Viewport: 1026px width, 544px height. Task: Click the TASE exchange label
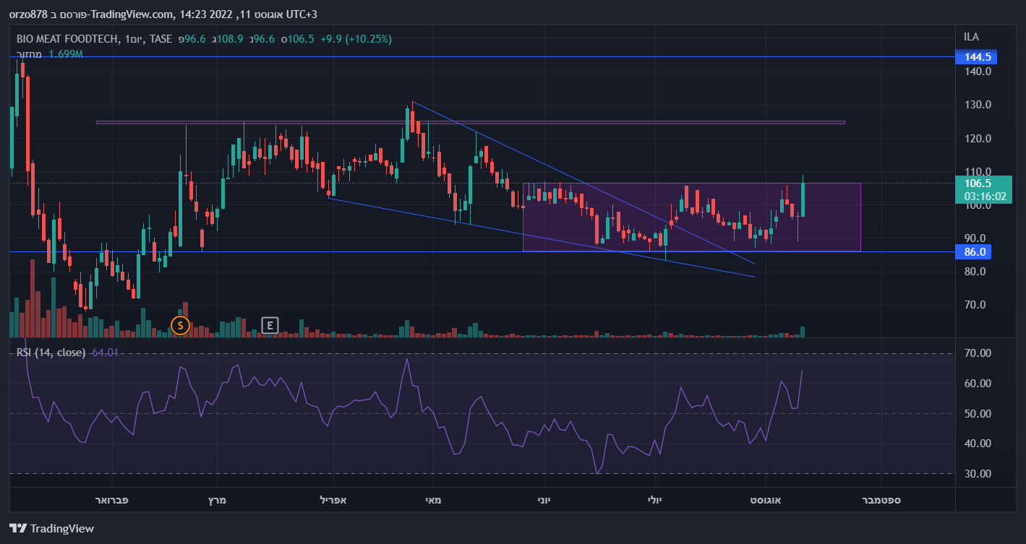161,39
